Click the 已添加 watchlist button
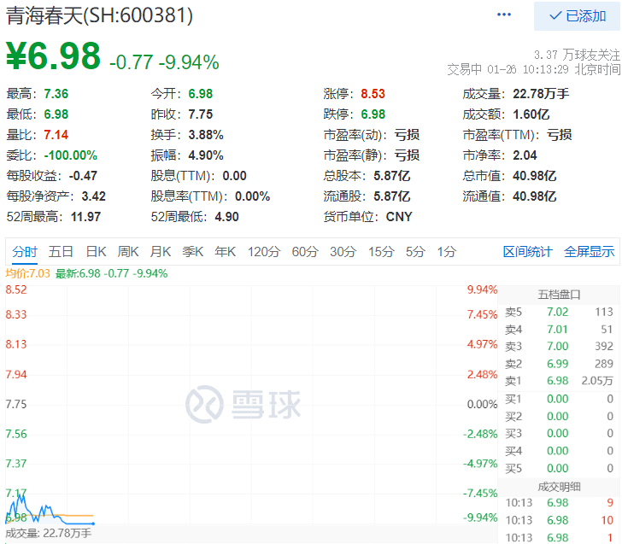This screenshot has width=622, height=544. (577, 16)
